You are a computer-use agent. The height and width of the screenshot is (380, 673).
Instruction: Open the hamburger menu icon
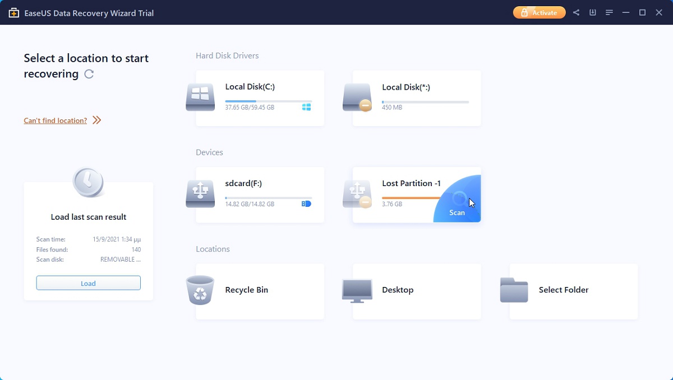(x=609, y=12)
